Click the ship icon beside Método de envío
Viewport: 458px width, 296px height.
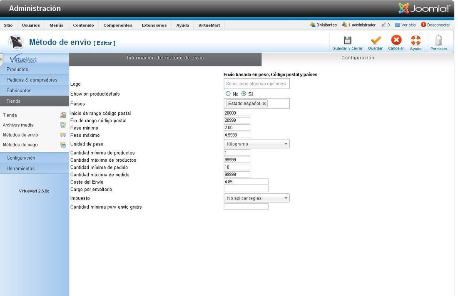pos(16,42)
